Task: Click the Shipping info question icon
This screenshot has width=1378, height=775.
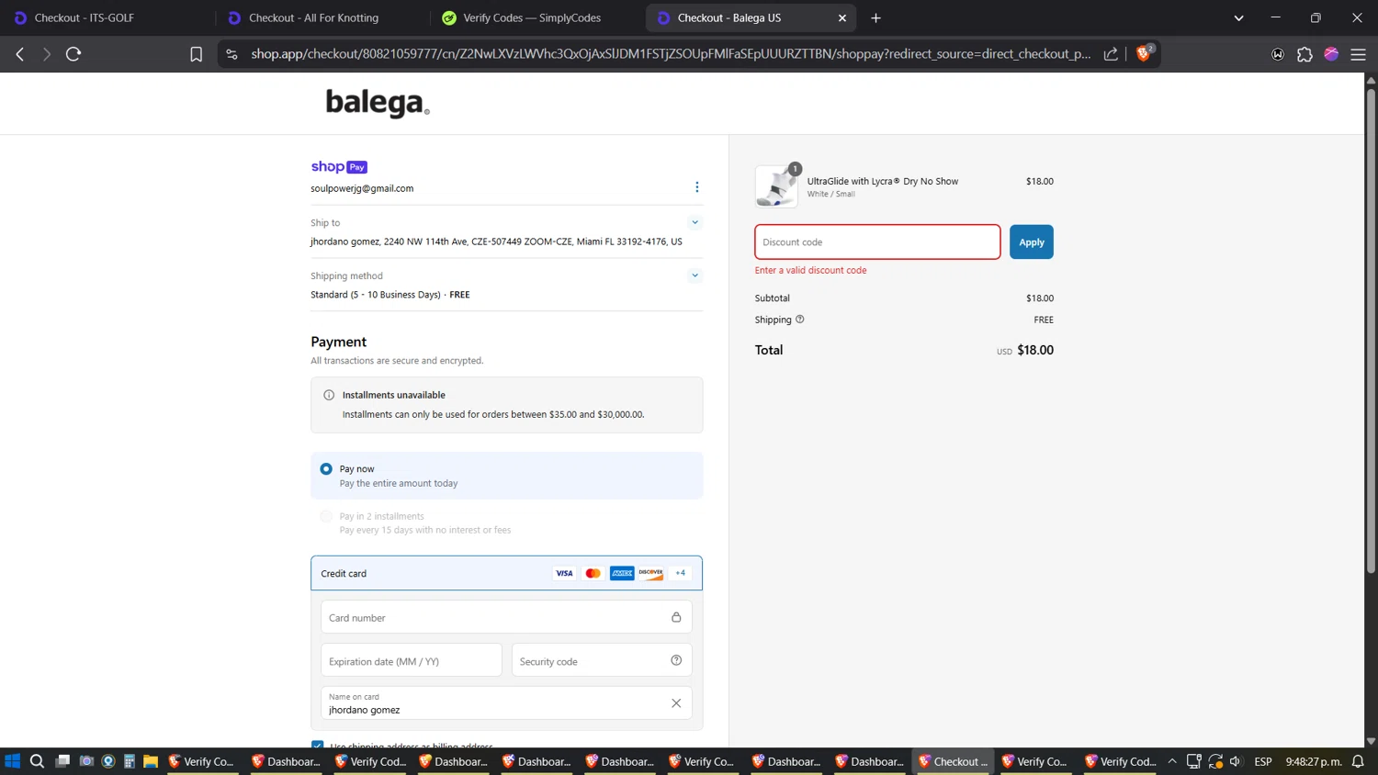Action: (x=799, y=320)
